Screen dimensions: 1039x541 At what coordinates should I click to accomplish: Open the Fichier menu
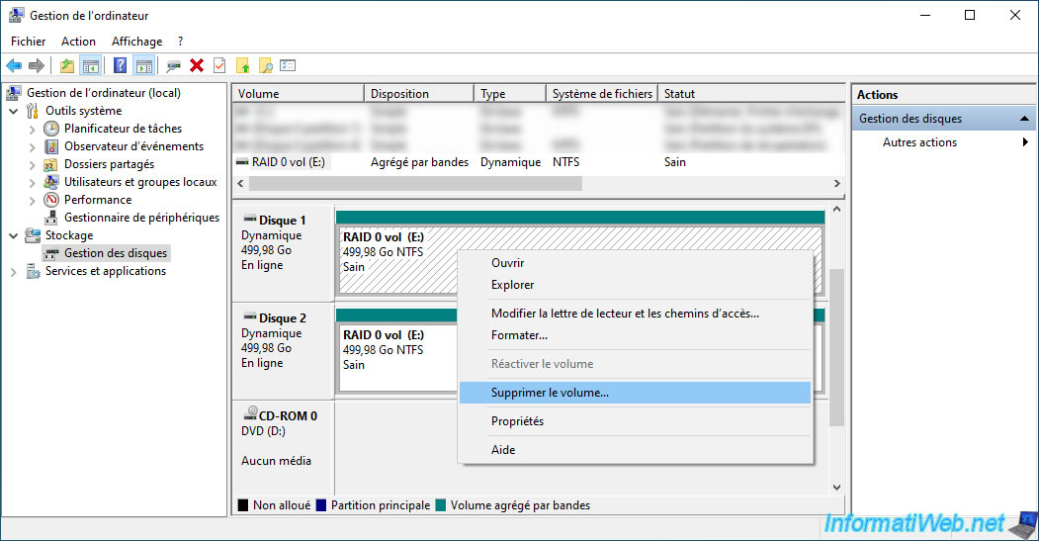coord(28,42)
